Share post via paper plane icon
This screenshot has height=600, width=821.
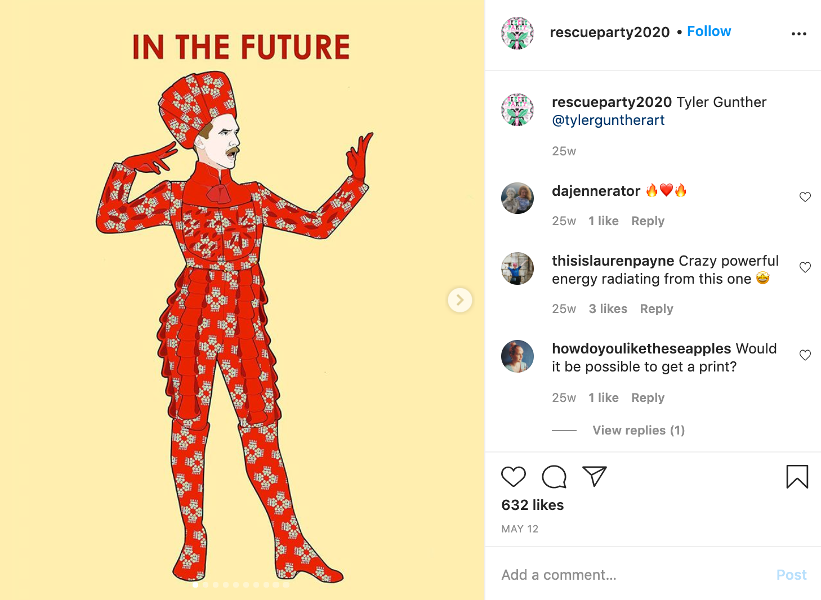pyautogui.click(x=595, y=476)
